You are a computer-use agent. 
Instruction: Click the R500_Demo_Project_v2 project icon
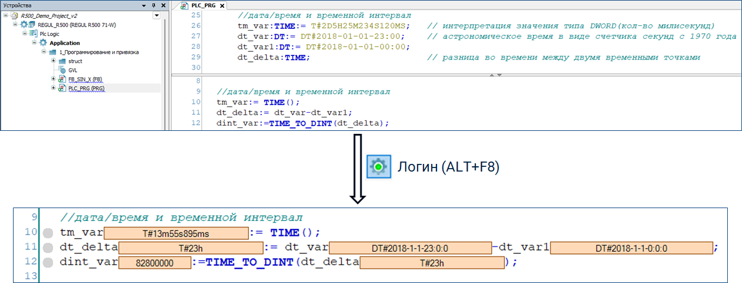15,16
